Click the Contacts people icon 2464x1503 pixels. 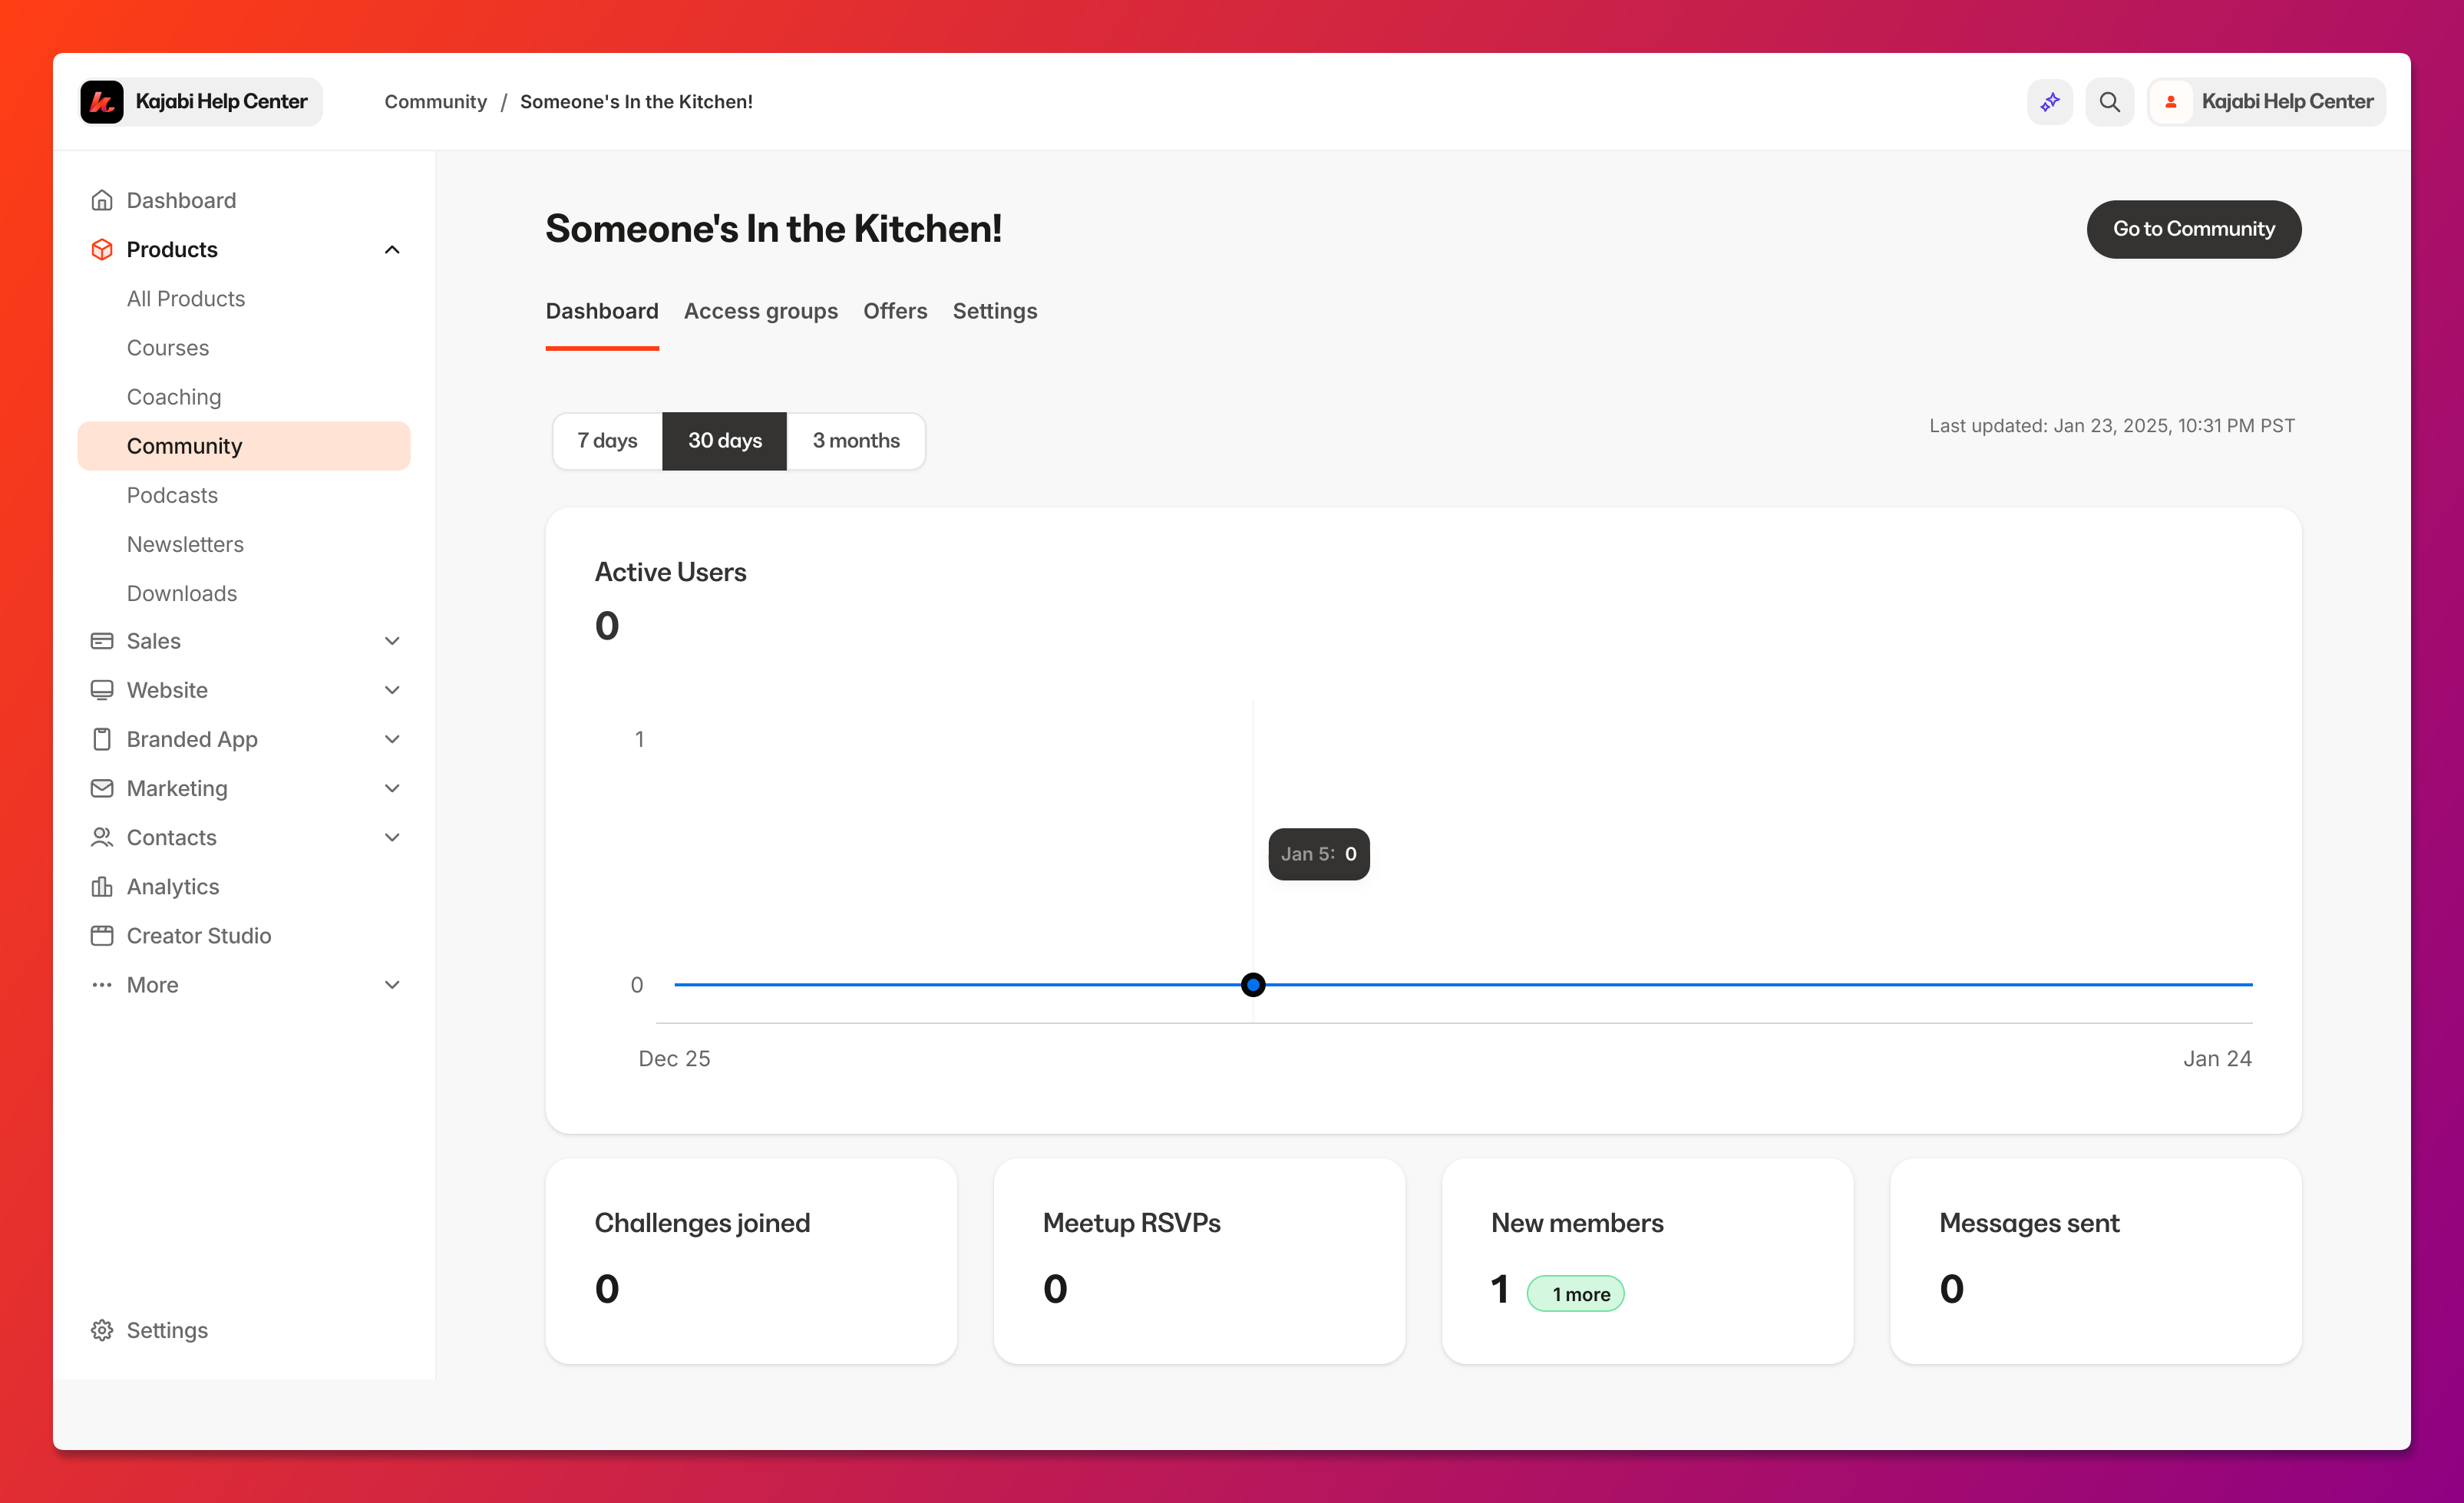click(102, 837)
